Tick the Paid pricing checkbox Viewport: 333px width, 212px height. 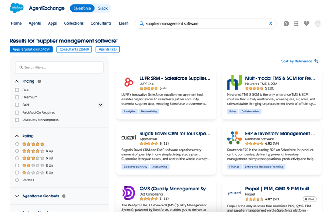click(x=17, y=105)
